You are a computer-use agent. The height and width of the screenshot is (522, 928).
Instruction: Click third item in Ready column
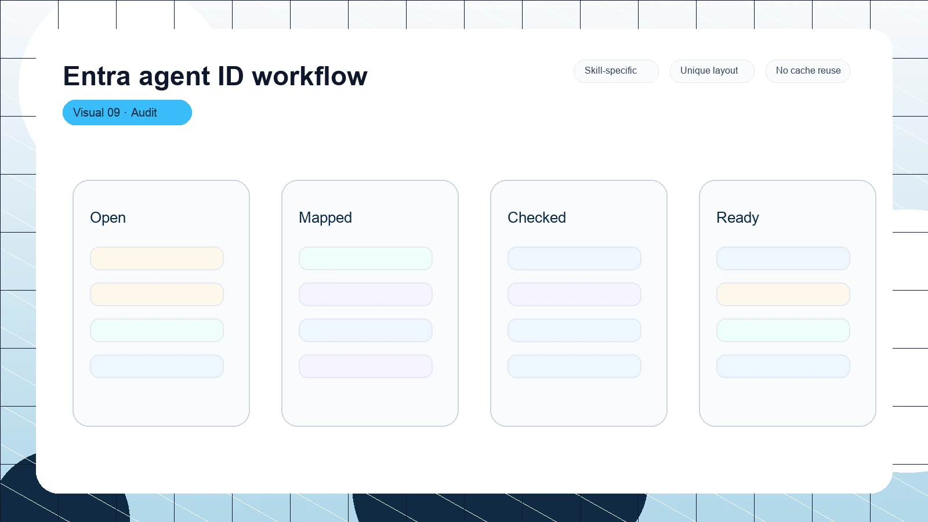(783, 330)
